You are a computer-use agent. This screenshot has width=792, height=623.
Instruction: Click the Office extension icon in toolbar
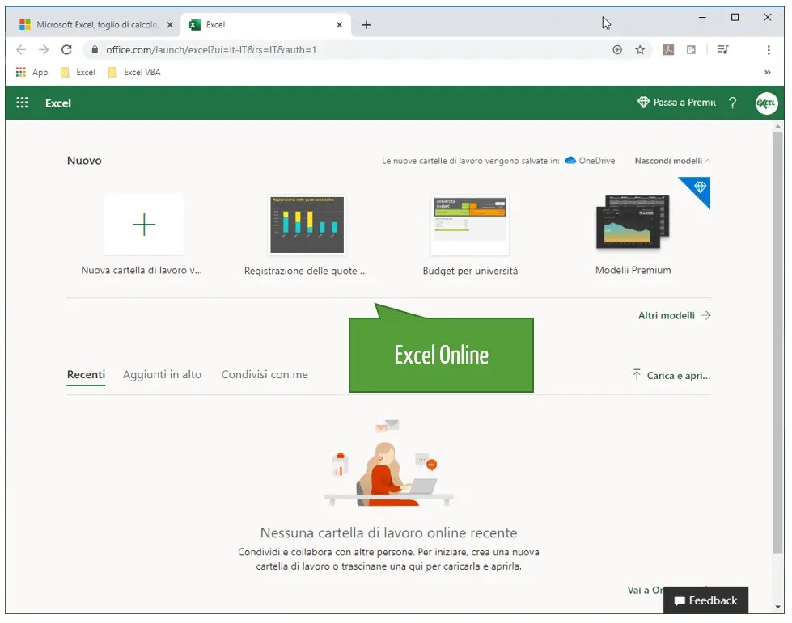click(x=692, y=49)
